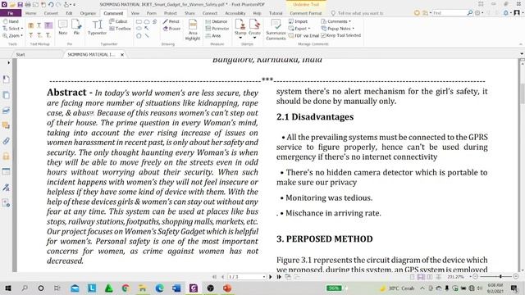Select the Rectangle drawing tool
Viewport: 525px width, 295px height.
(139, 21)
